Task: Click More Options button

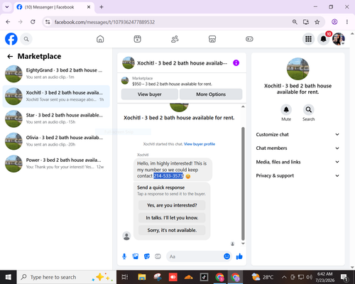Action: (211, 94)
